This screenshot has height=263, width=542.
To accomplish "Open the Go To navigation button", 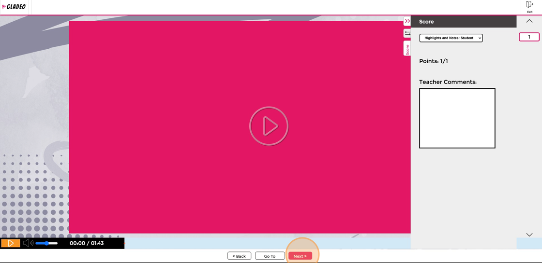I will 270,256.
